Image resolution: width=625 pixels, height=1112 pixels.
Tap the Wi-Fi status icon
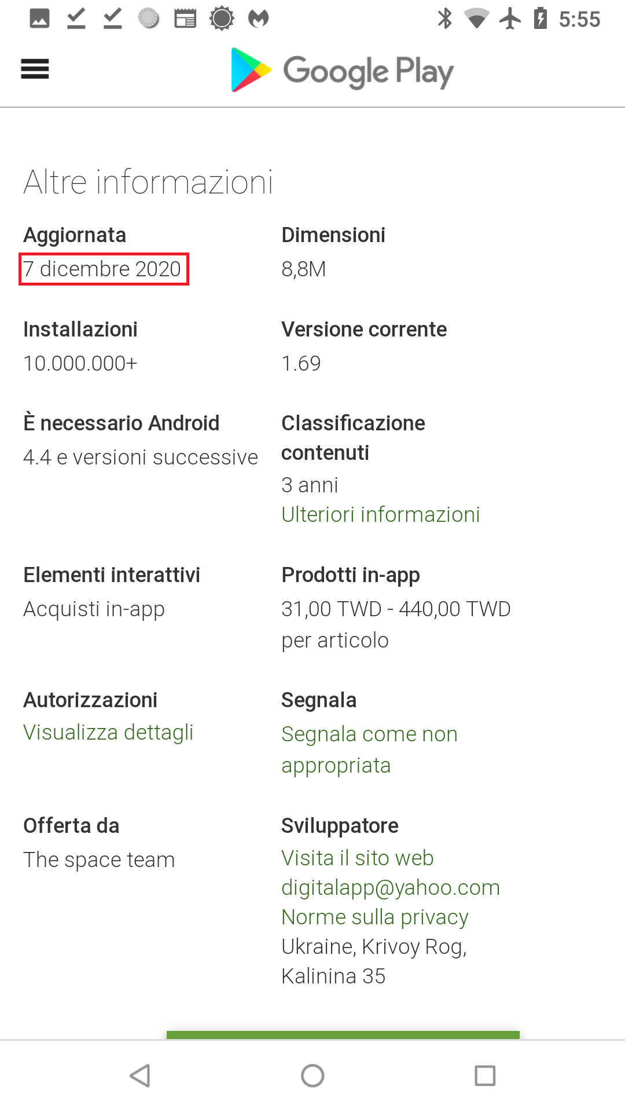[476, 19]
